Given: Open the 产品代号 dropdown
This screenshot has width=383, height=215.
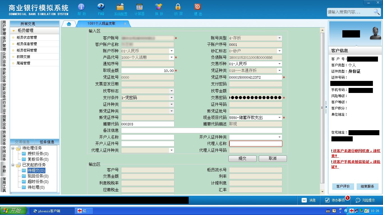Looking at the screenshot, I should 171,57.
